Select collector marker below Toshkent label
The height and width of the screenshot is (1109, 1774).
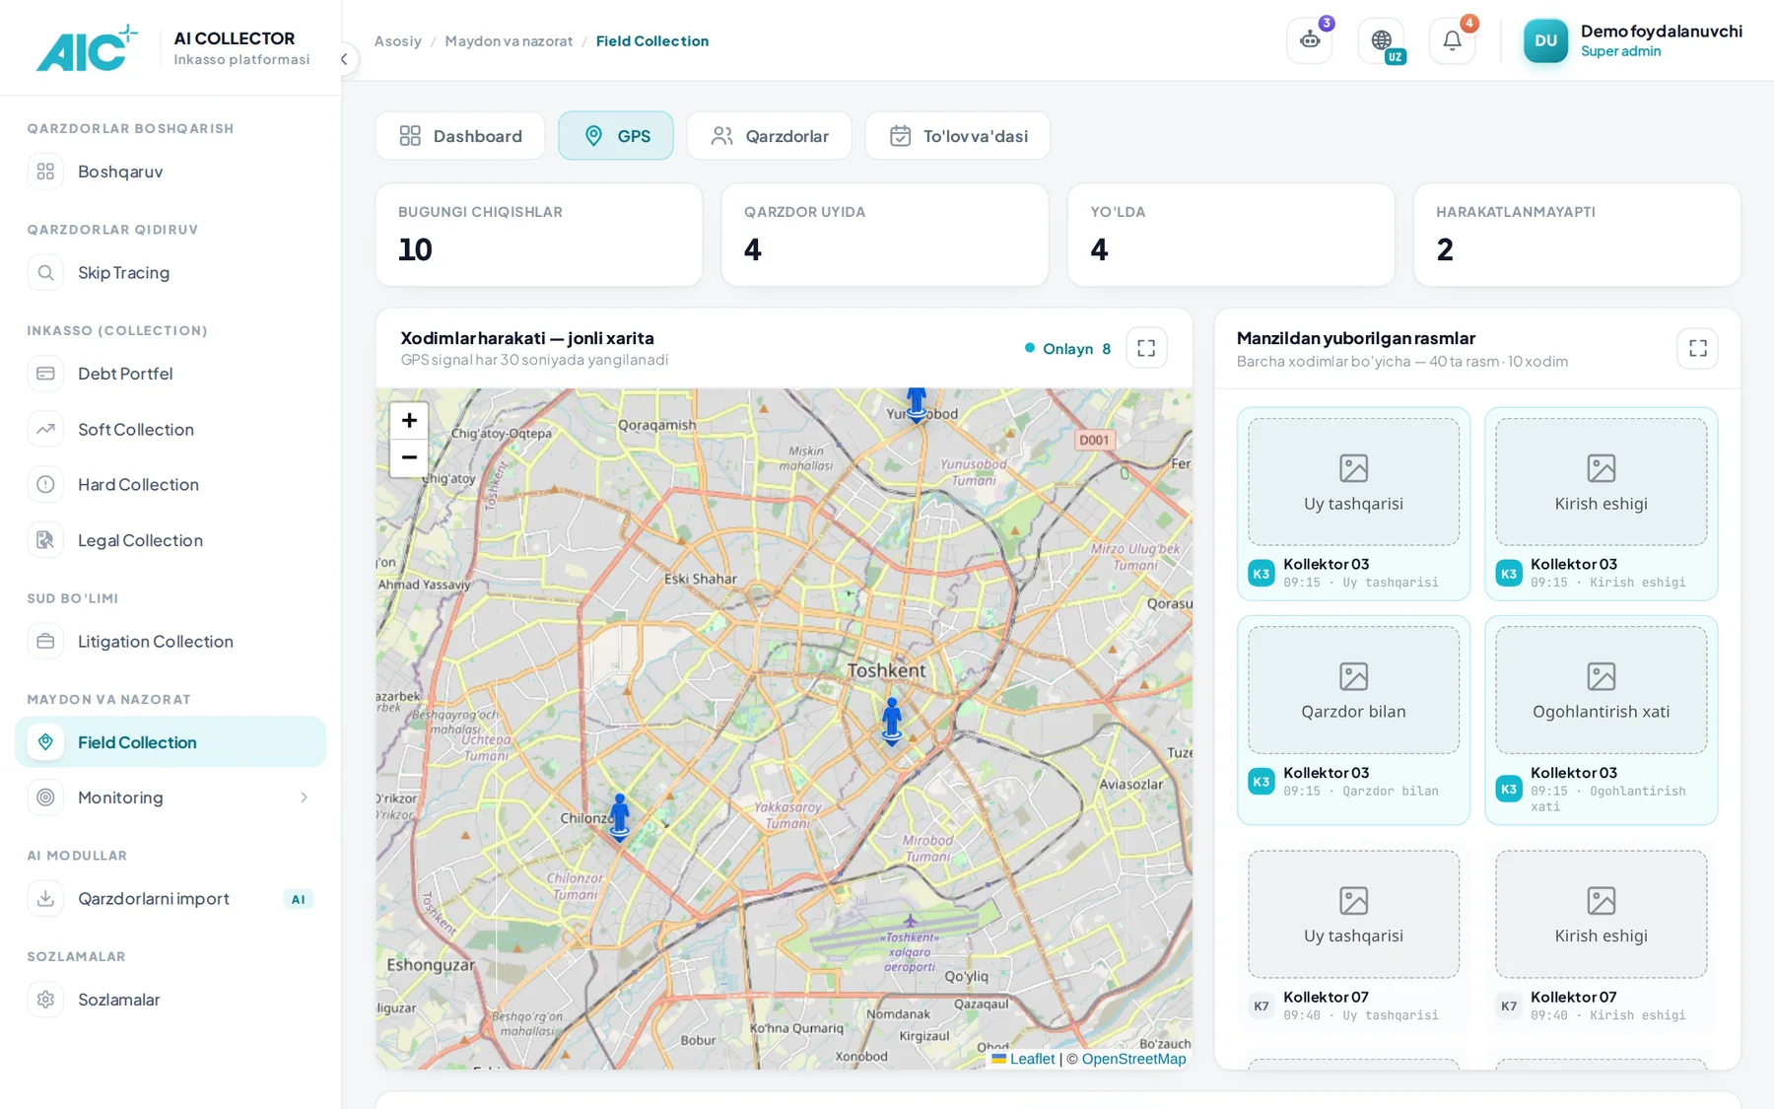tap(892, 722)
